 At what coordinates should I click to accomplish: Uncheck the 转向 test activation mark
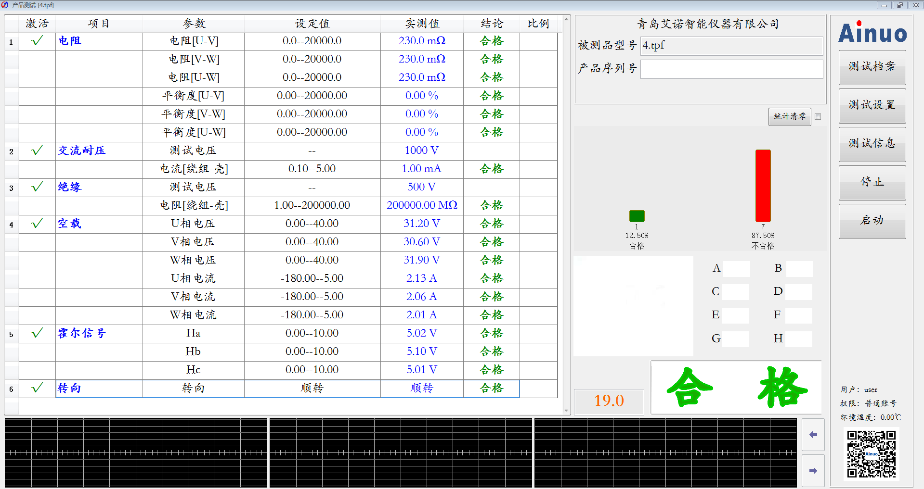point(36,388)
